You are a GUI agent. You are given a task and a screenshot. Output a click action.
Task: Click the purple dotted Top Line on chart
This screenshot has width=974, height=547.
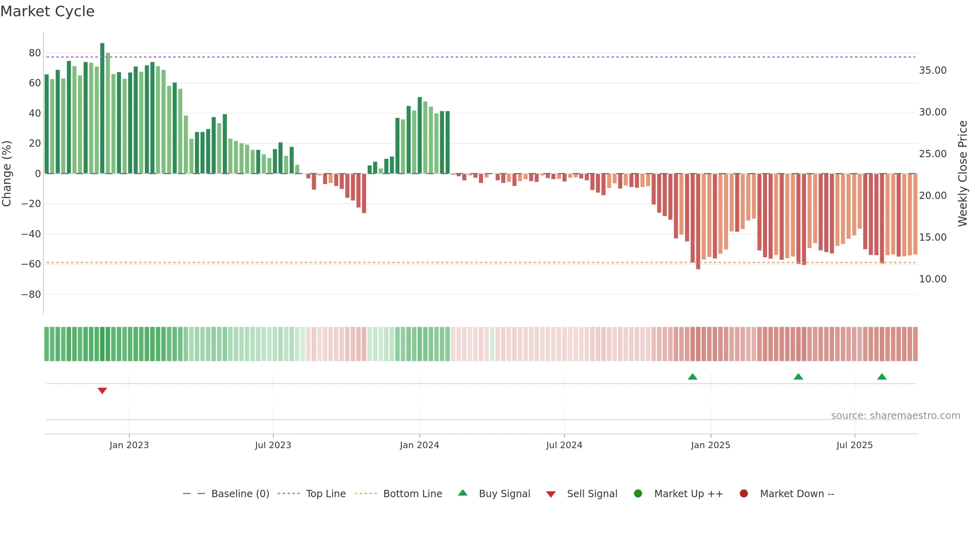[481, 57]
